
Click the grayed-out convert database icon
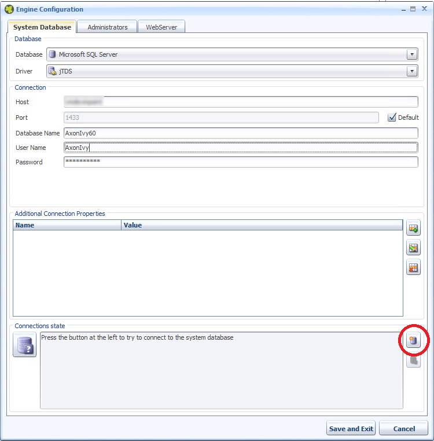pyautogui.click(x=413, y=361)
